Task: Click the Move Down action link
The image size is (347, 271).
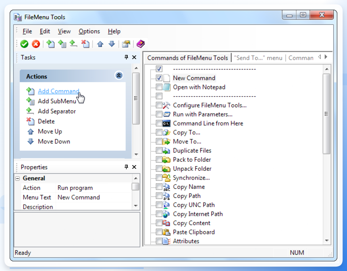Action: pyautogui.click(x=54, y=141)
